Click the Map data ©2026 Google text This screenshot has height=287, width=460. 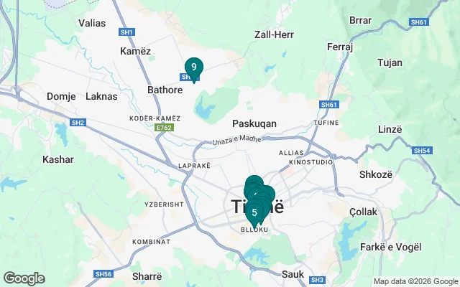pyautogui.click(x=415, y=282)
